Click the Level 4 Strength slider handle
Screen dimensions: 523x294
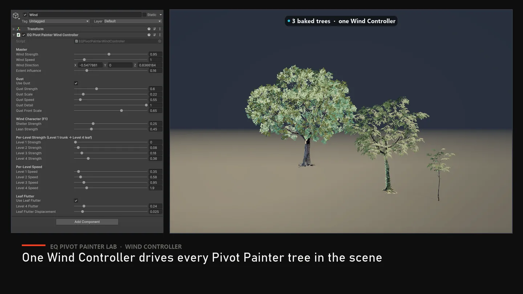[x=88, y=159]
